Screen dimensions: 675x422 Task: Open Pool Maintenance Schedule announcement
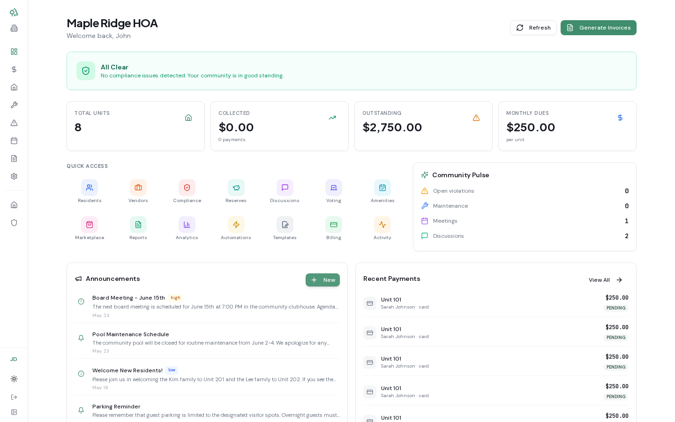pyautogui.click(x=207, y=342)
